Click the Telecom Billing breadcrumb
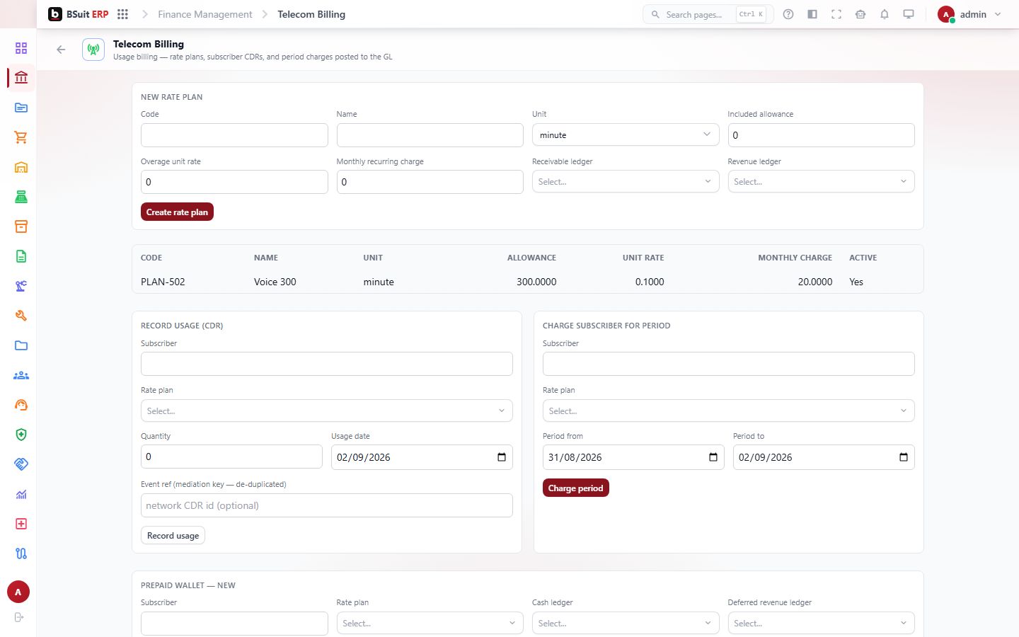 pos(311,14)
